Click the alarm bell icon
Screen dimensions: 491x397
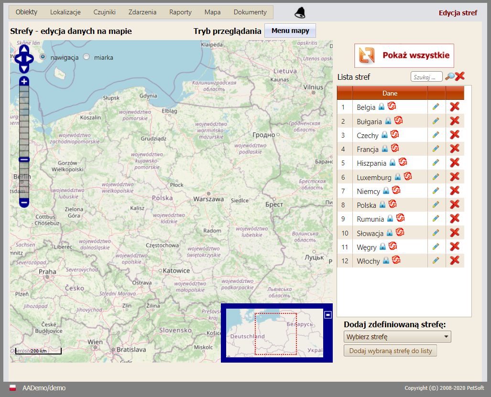(x=300, y=13)
